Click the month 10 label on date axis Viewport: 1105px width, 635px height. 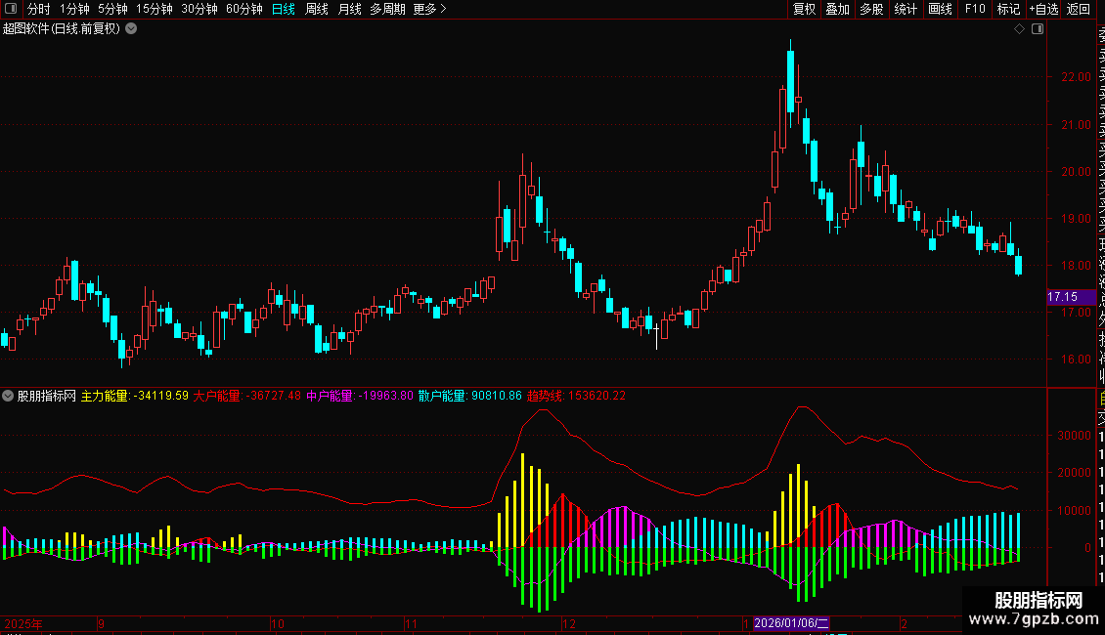278,623
